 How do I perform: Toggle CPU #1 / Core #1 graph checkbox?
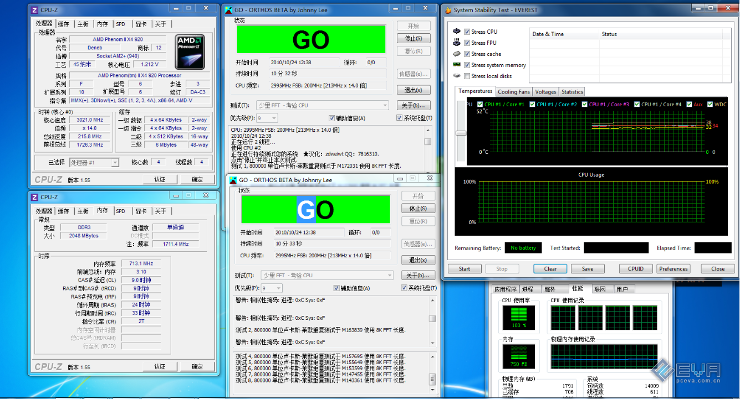[x=480, y=104]
